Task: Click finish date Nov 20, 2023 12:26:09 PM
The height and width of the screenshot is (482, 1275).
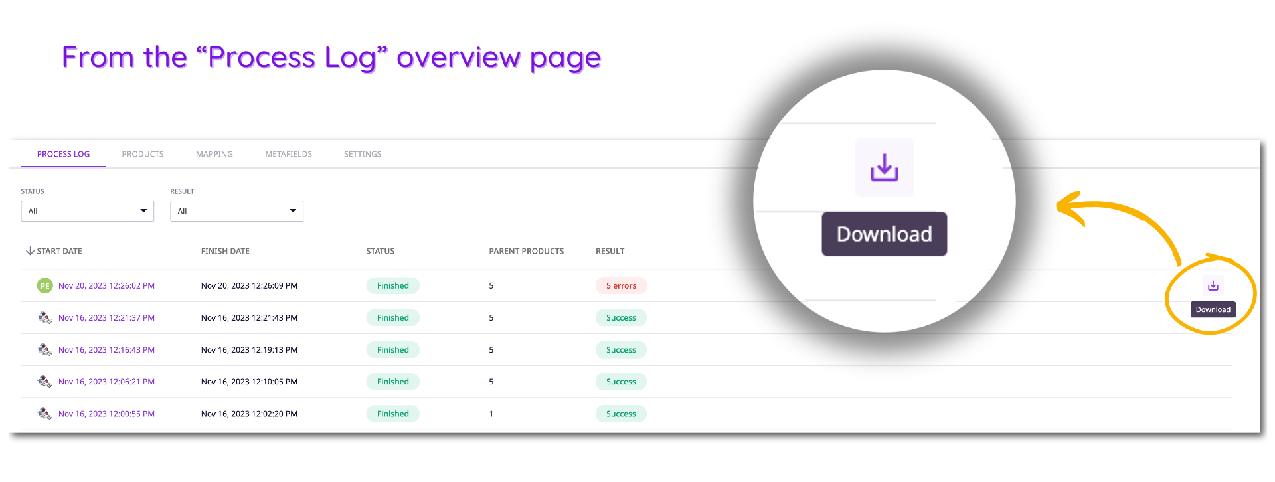Action: (249, 286)
